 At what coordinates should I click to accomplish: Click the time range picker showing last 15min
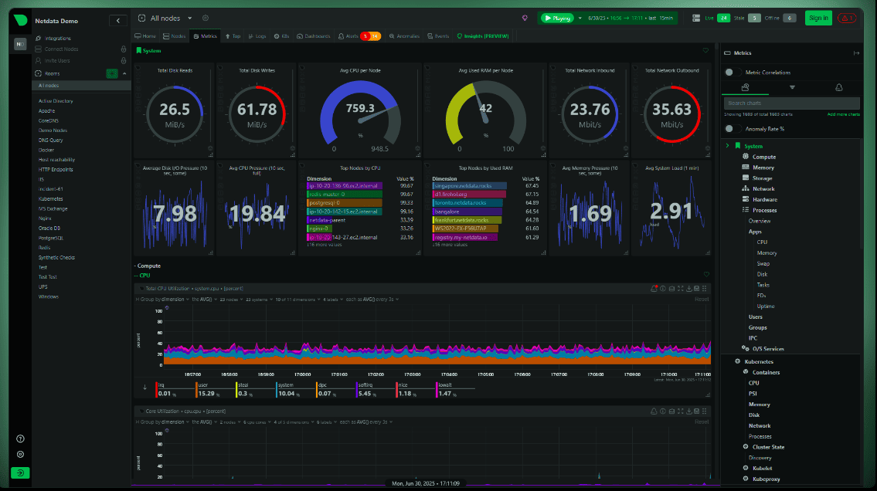click(631, 18)
